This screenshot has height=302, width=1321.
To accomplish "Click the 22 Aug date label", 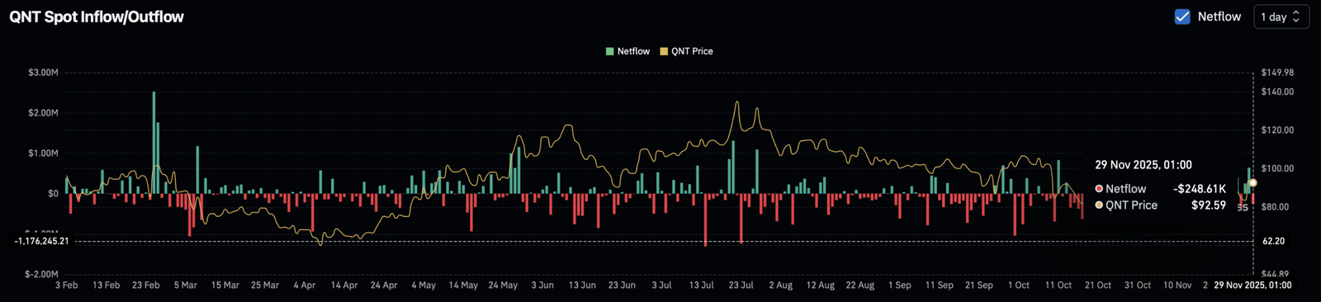I will (860, 285).
